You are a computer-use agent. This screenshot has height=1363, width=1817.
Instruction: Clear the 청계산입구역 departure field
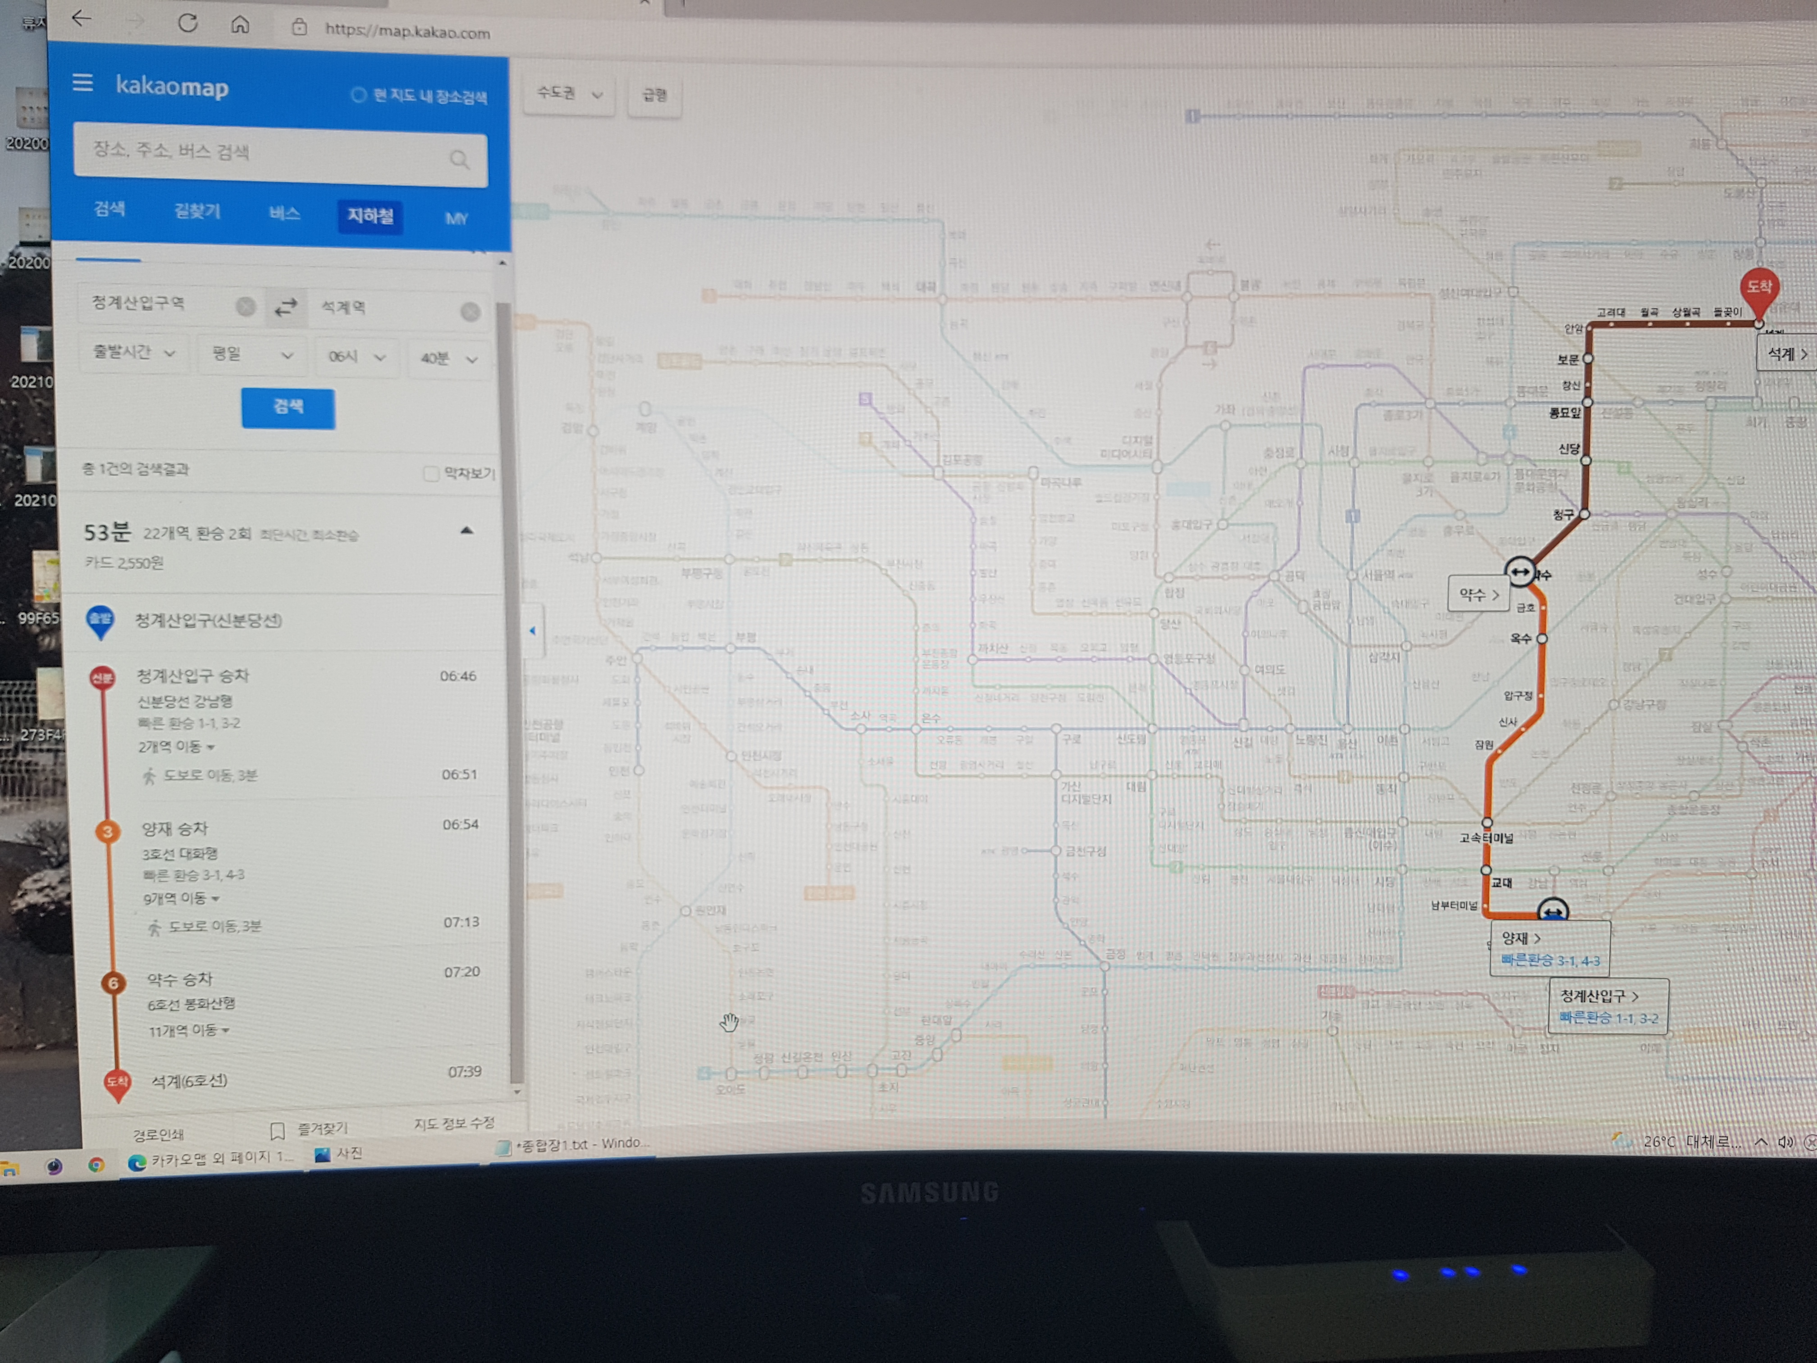[245, 306]
